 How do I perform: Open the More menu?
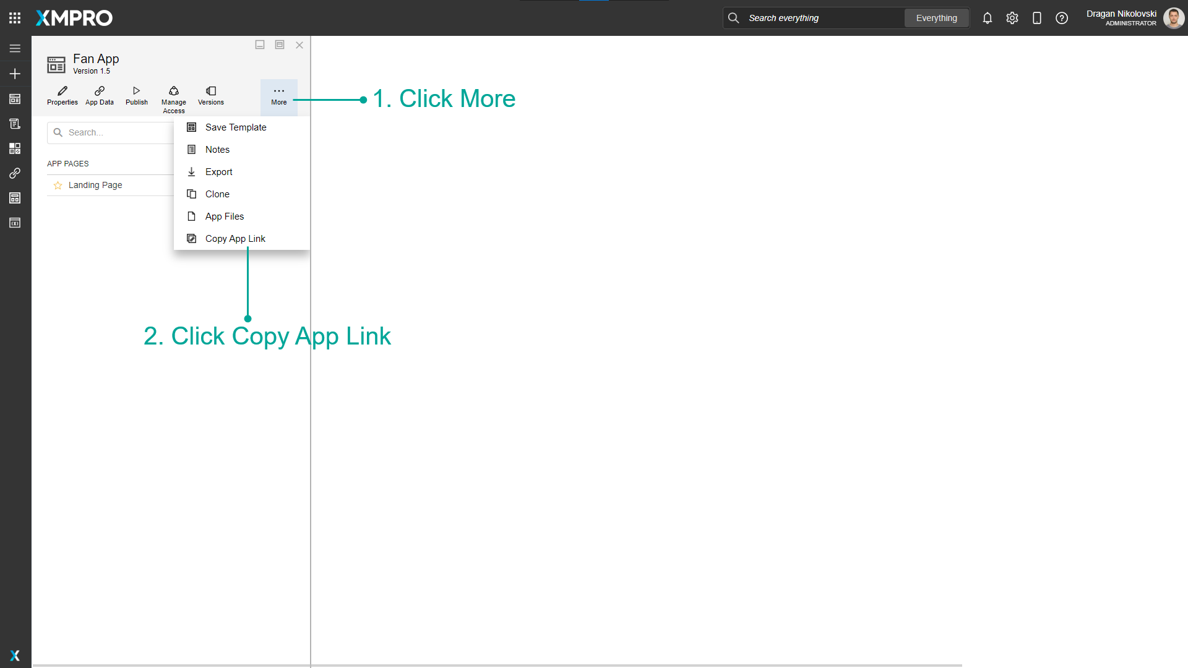[x=279, y=96]
